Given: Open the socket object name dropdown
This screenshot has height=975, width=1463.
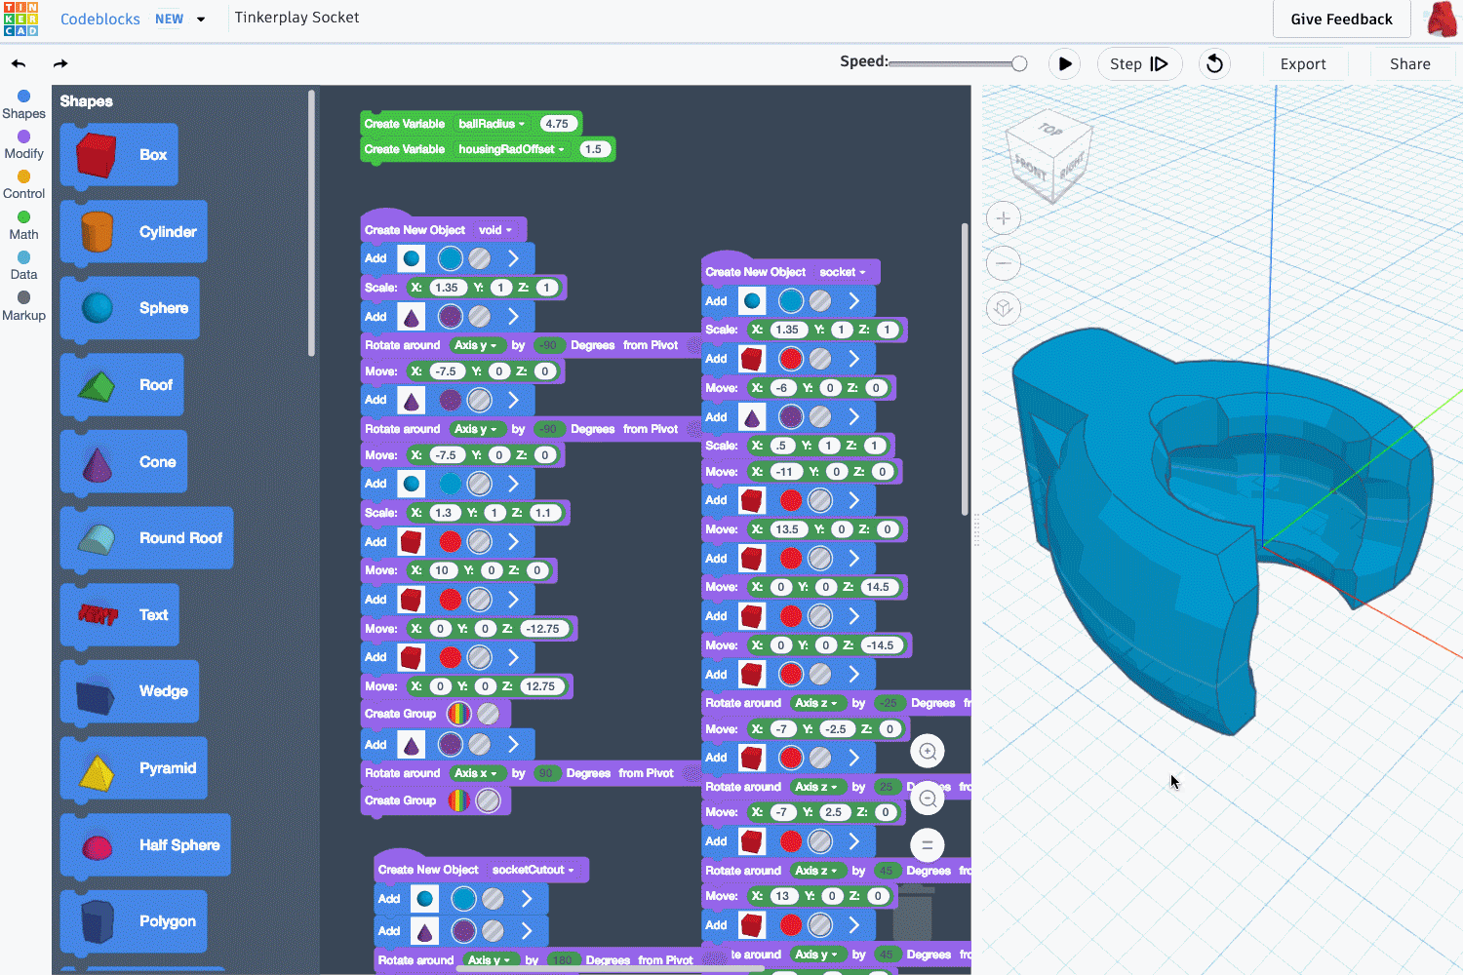Looking at the screenshot, I should click(843, 272).
